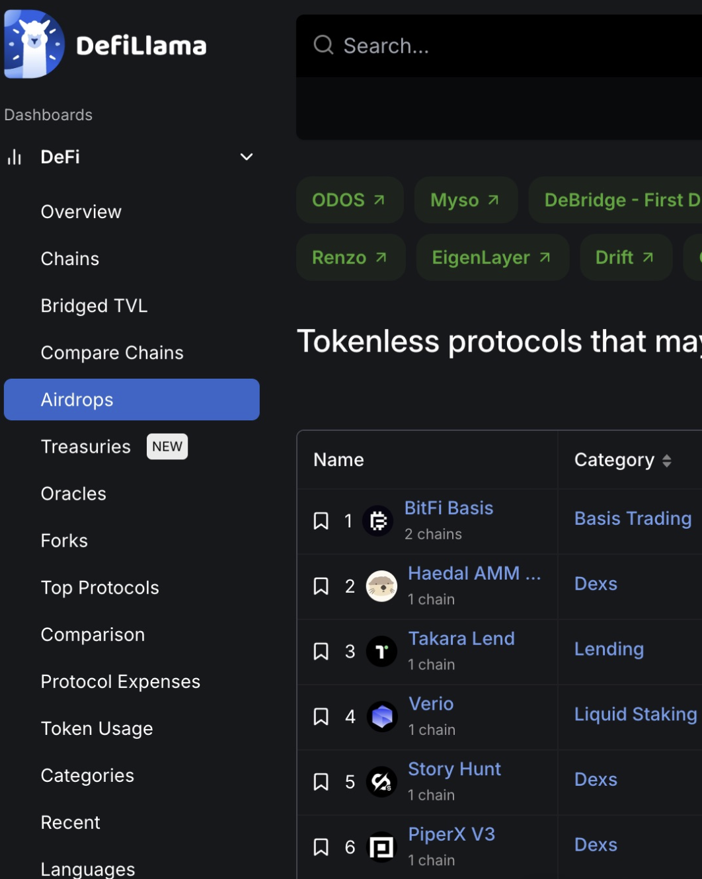Click the ODOS airdrop button
702x879 pixels.
349,200
